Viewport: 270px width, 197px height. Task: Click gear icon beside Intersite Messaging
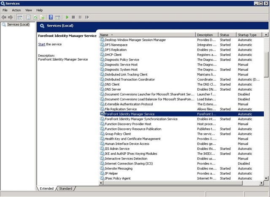point(102,168)
